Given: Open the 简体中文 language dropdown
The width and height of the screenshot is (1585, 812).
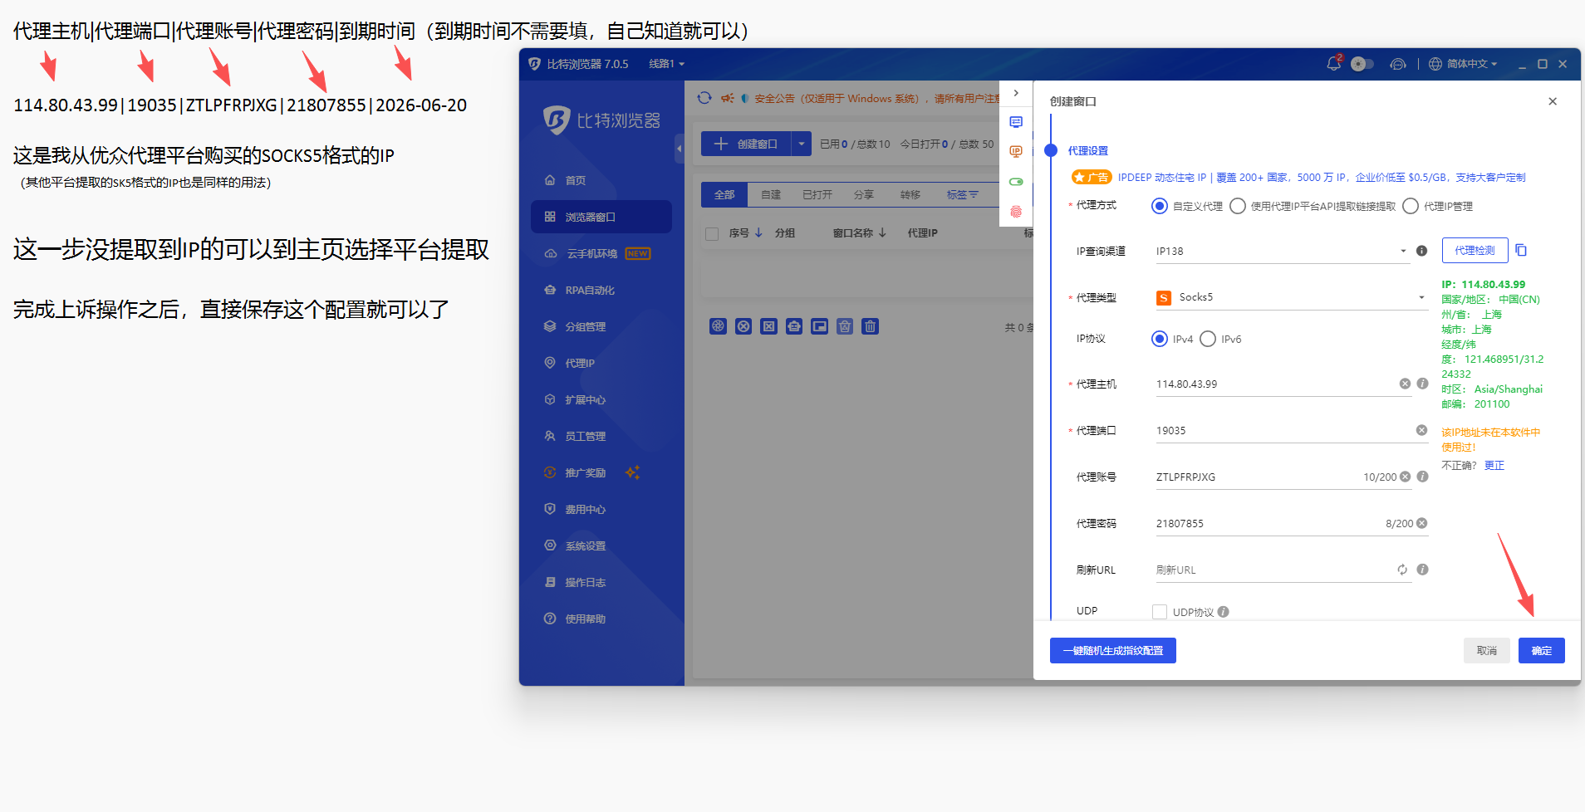Looking at the screenshot, I should tap(1462, 64).
